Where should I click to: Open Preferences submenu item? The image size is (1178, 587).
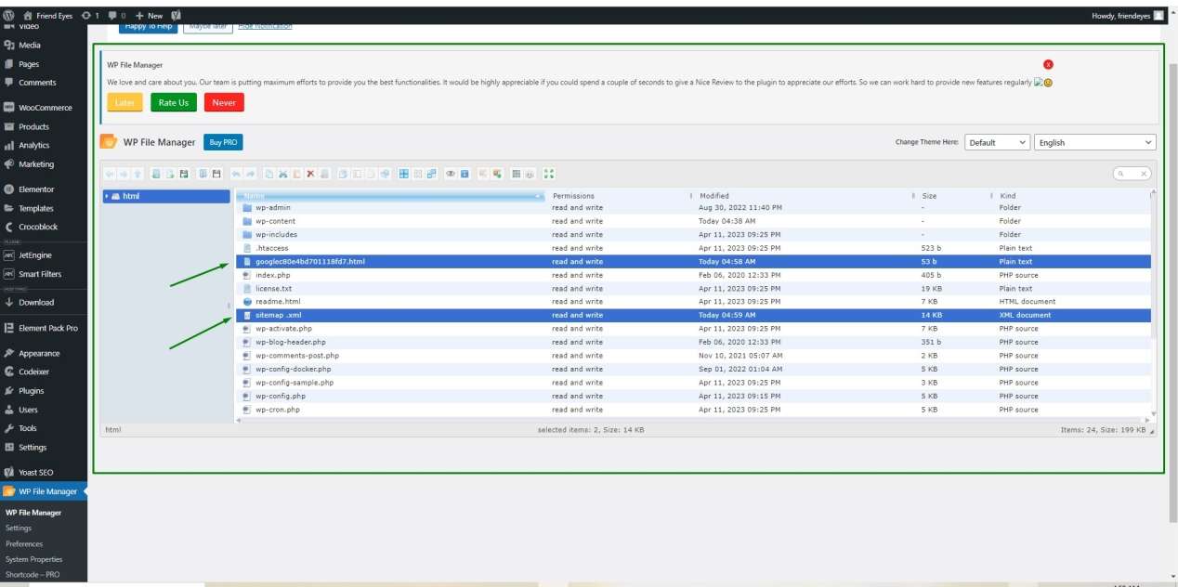pyautogui.click(x=24, y=543)
